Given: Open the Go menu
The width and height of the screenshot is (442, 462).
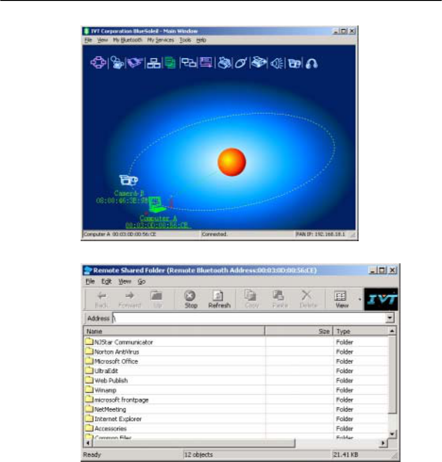Looking at the screenshot, I should pos(141,281).
